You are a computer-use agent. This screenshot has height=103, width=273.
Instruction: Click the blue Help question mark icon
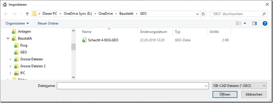265,23
